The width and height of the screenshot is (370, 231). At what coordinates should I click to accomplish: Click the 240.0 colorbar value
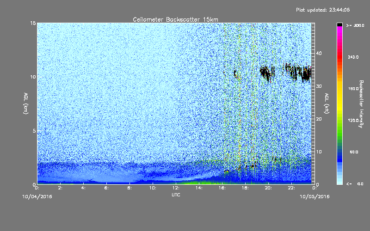[x=353, y=57]
